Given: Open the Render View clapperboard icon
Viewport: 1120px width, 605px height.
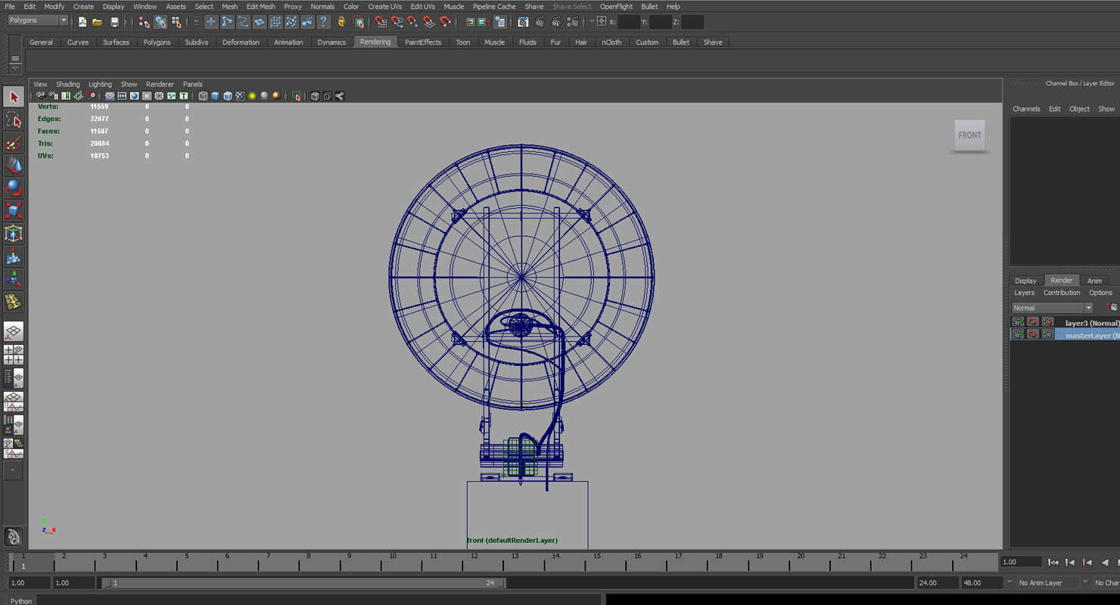Looking at the screenshot, I should coord(523,22).
